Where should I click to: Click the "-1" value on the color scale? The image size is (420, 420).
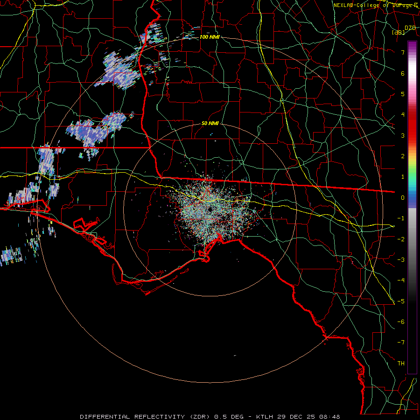pos(401,218)
